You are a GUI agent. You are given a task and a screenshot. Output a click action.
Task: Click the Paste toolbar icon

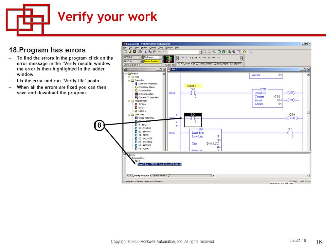[154, 52]
